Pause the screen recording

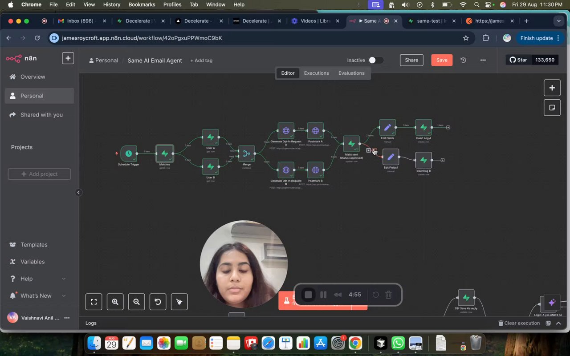323,295
